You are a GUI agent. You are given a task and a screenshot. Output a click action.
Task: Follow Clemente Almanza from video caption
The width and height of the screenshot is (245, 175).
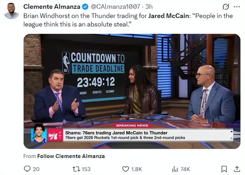[71, 156]
